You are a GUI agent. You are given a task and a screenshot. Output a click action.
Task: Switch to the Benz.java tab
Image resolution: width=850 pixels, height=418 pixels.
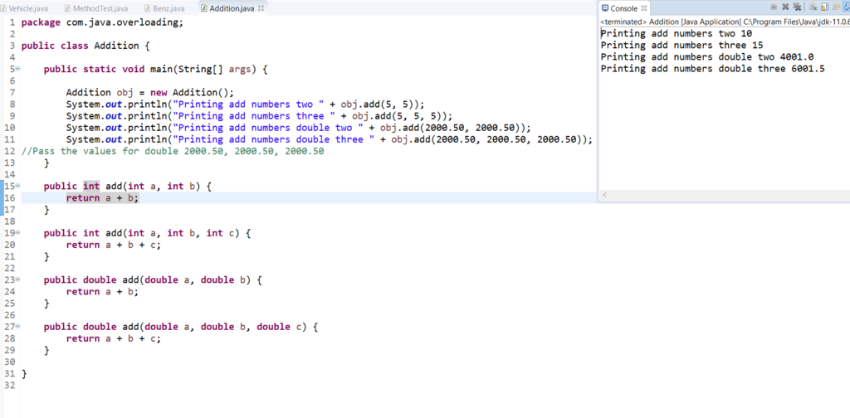[166, 8]
